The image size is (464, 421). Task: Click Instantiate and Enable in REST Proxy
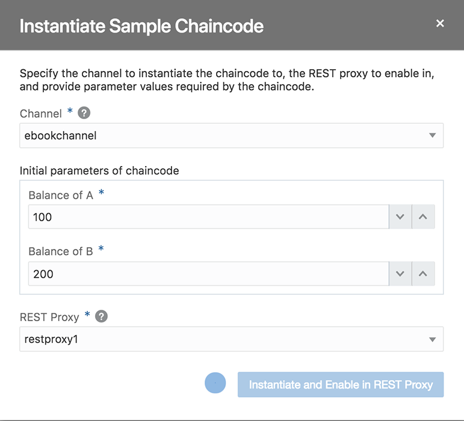[x=341, y=385]
